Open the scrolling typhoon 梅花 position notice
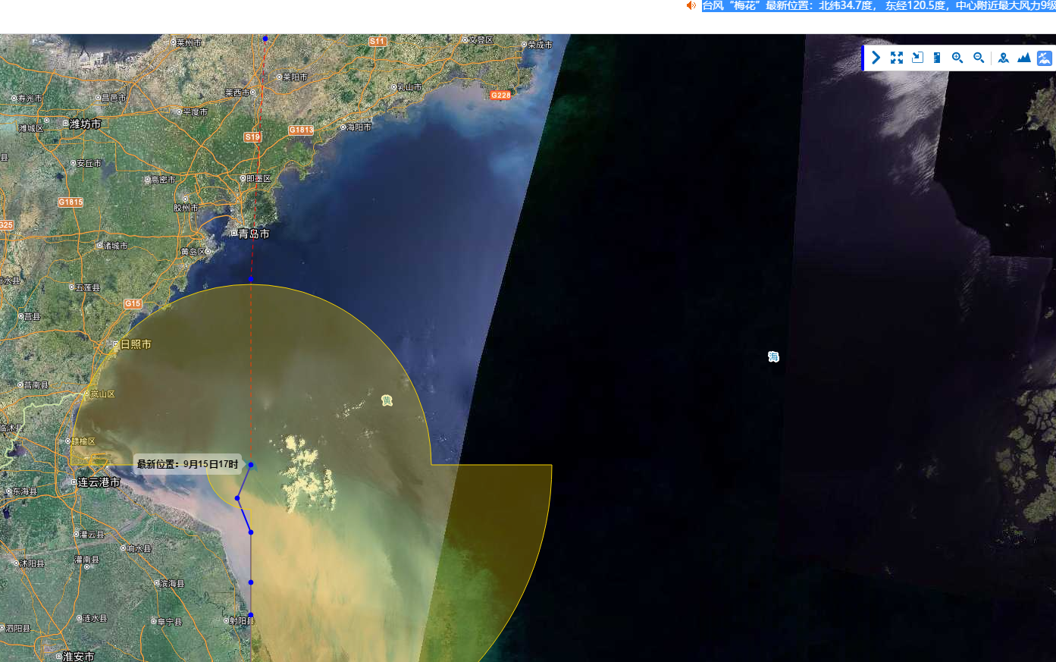The image size is (1056, 662). click(878, 6)
